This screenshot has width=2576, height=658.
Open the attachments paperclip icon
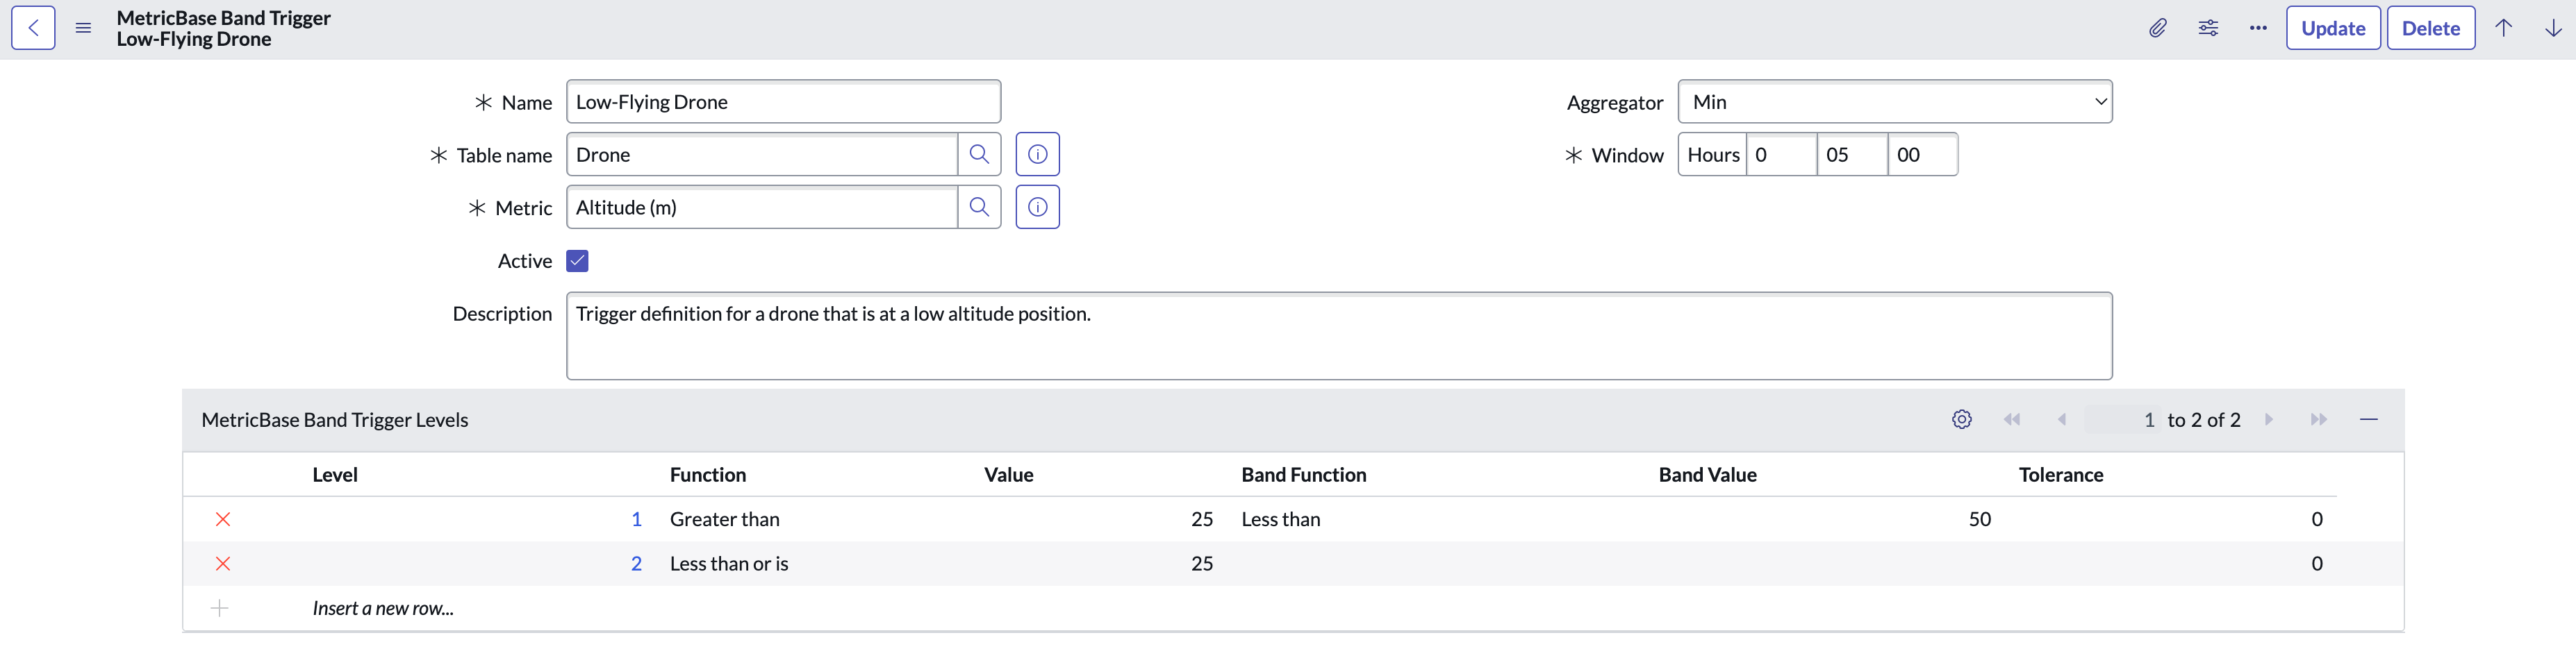click(2158, 28)
